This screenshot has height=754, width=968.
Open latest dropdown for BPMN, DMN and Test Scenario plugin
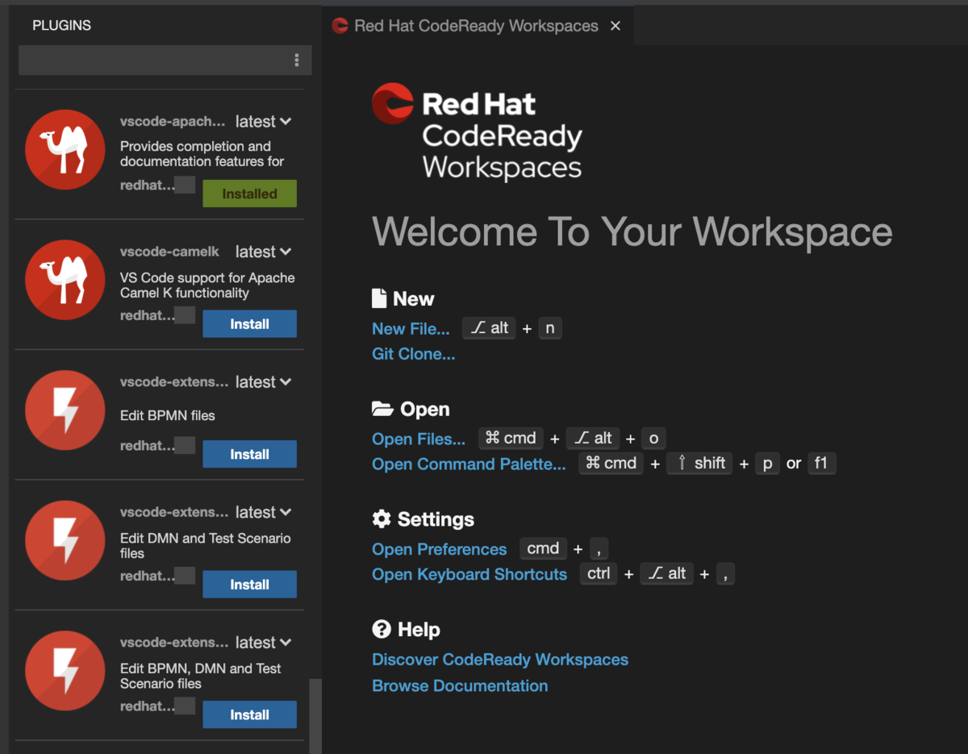pos(263,643)
